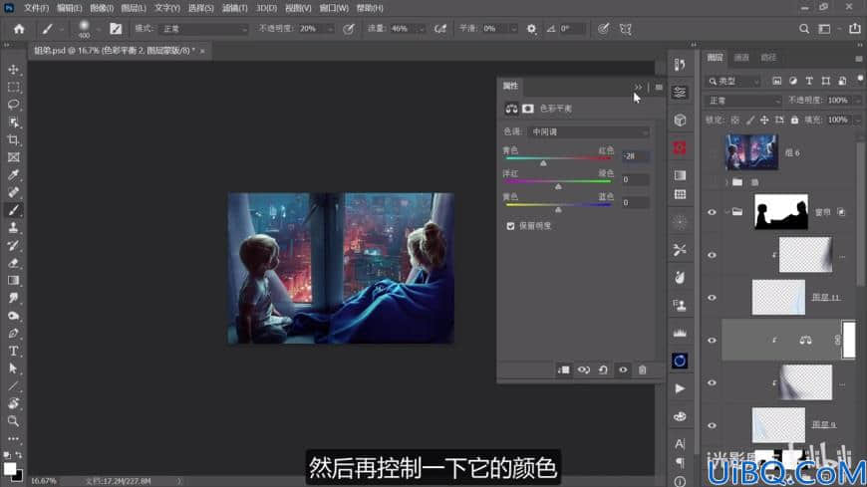Switch to the Channels tab
This screenshot has height=487, width=867.
741,58
